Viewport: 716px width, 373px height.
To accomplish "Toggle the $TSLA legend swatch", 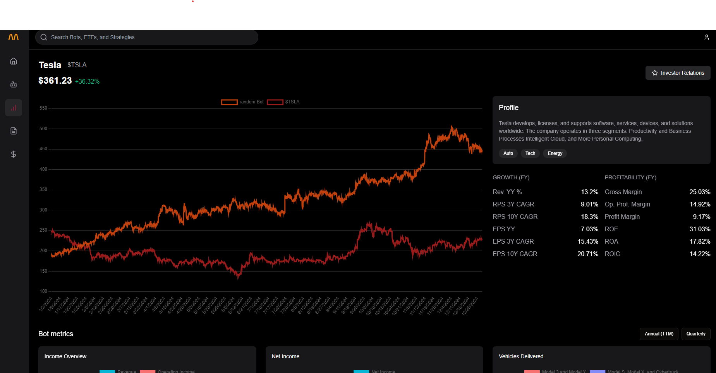I will [275, 102].
